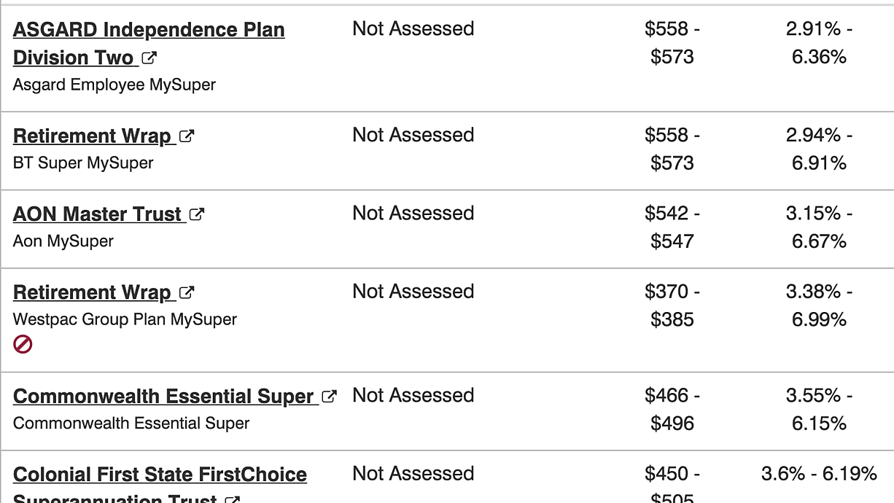This screenshot has width=894, height=503.
Task: Select the $370 - $385 fee cell
Action: tap(672, 305)
